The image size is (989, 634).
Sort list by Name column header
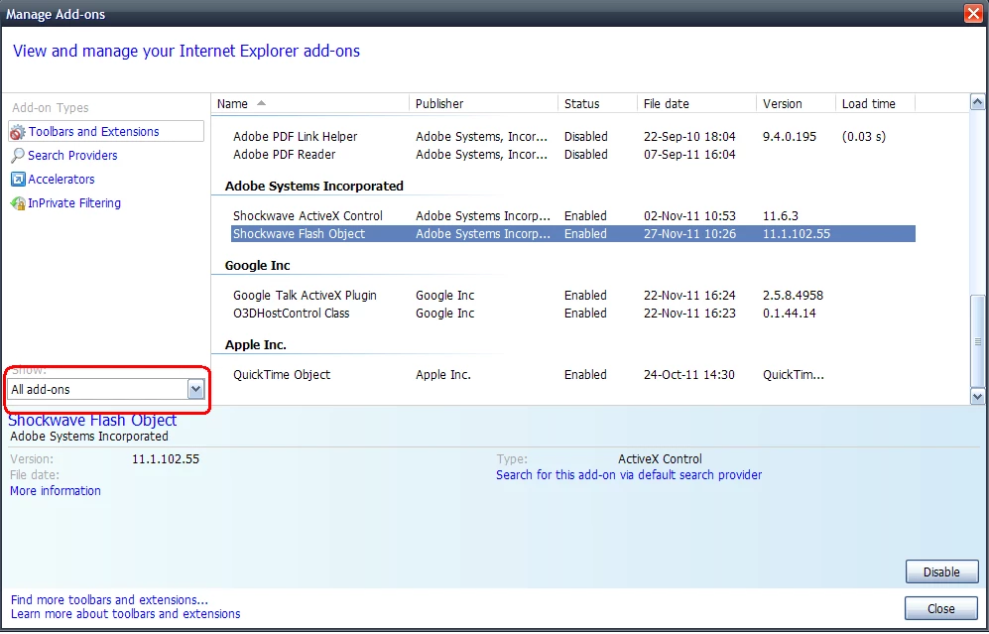309,103
